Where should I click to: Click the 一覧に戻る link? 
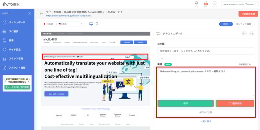coord(206,121)
